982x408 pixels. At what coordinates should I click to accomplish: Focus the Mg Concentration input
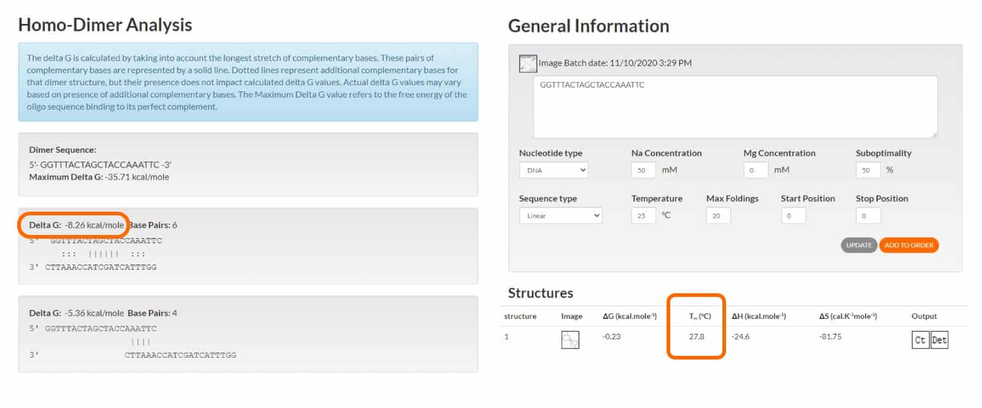pyautogui.click(x=755, y=170)
